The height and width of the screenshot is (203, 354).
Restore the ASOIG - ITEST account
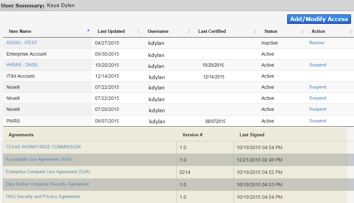316,43
